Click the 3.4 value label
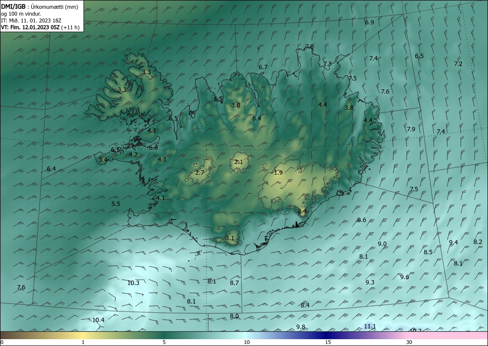This screenshot has height=346, width=488. click(x=103, y=160)
